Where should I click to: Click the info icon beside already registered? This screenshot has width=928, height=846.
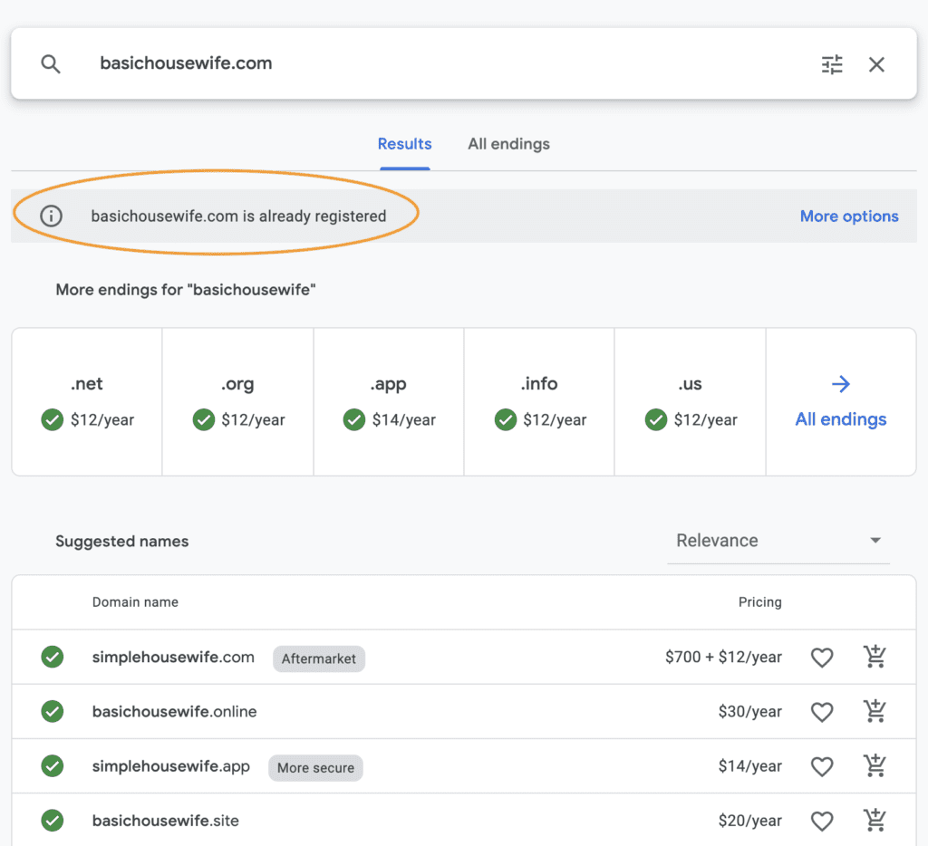coord(51,216)
